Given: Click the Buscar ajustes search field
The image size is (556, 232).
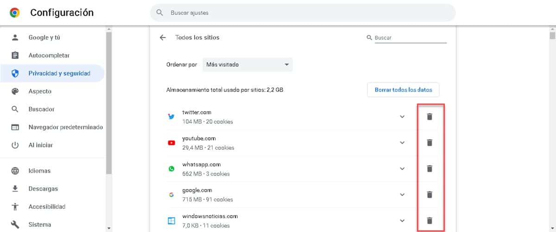Looking at the screenshot, I should (x=303, y=13).
